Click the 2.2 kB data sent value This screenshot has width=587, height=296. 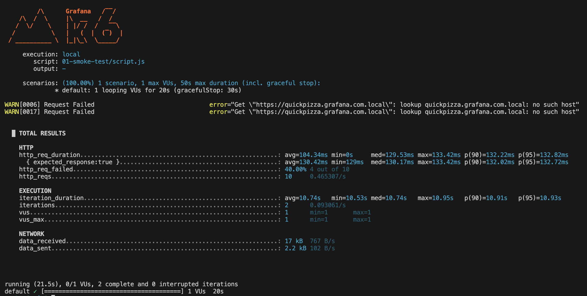pyautogui.click(x=296, y=248)
